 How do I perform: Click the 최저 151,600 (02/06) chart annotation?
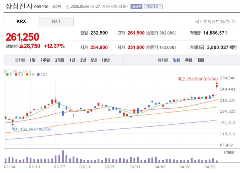click(x=32, y=129)
